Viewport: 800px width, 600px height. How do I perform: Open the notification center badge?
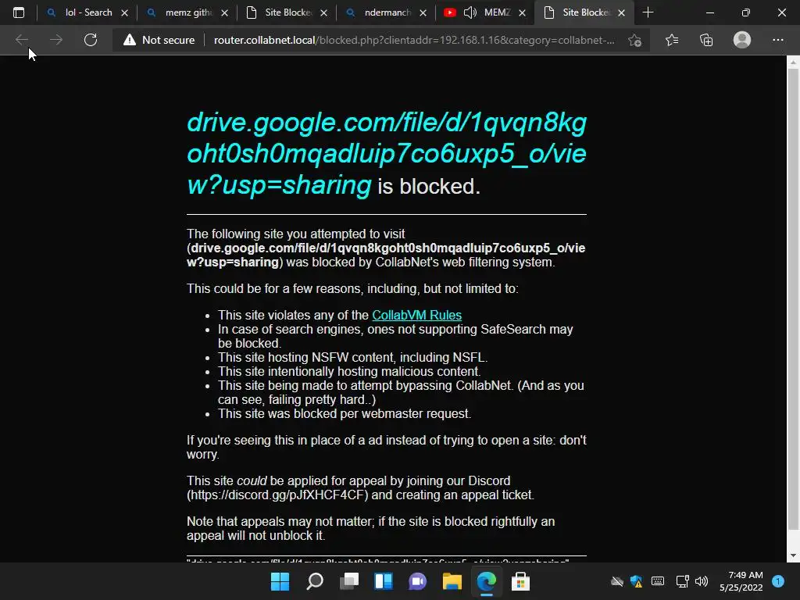coord(778,581)
